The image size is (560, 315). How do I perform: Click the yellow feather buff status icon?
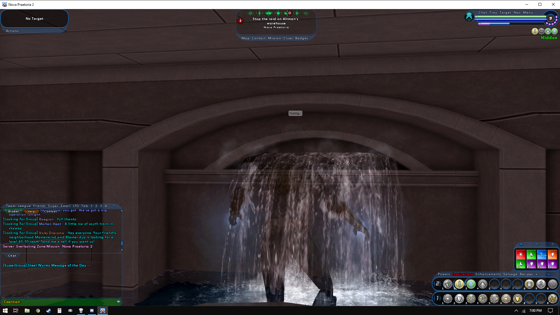tap(535, 31)
